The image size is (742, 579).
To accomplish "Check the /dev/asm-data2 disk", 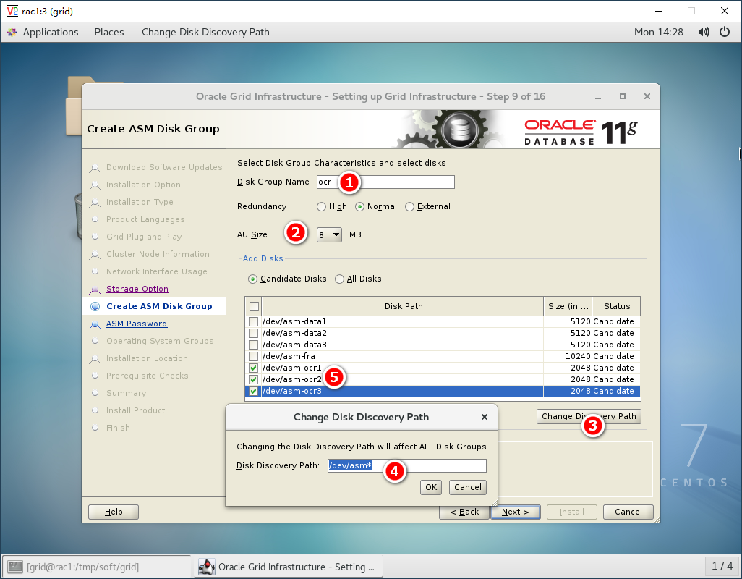I will point(254,334).
